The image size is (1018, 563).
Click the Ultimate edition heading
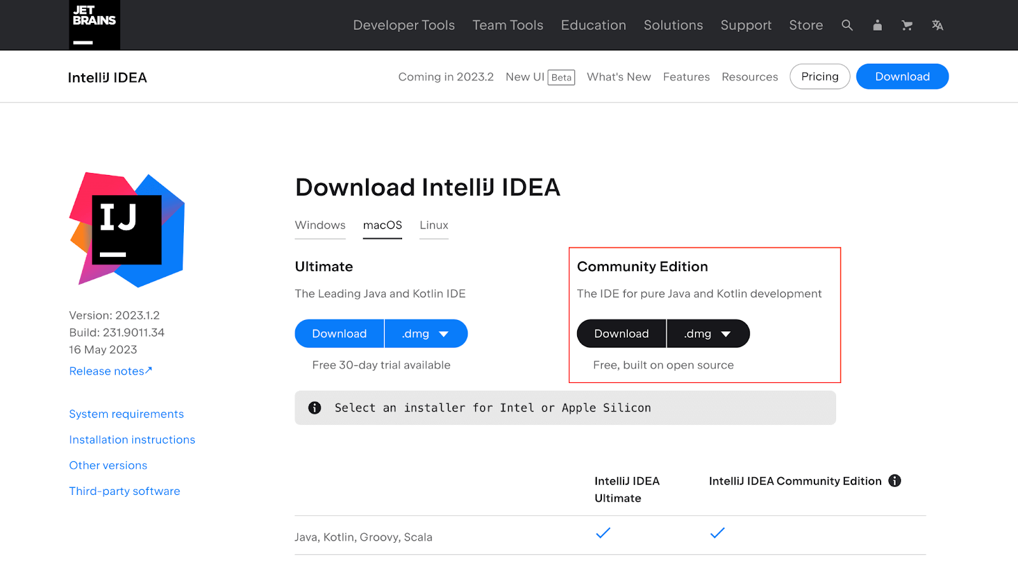point(324,267)
